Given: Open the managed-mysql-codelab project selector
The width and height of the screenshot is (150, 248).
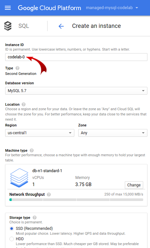Looking at the screenshot, I should pos(112,8).
